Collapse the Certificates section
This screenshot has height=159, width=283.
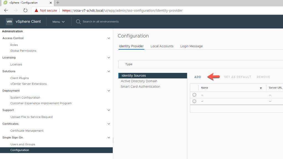click(x=109, y=124)
